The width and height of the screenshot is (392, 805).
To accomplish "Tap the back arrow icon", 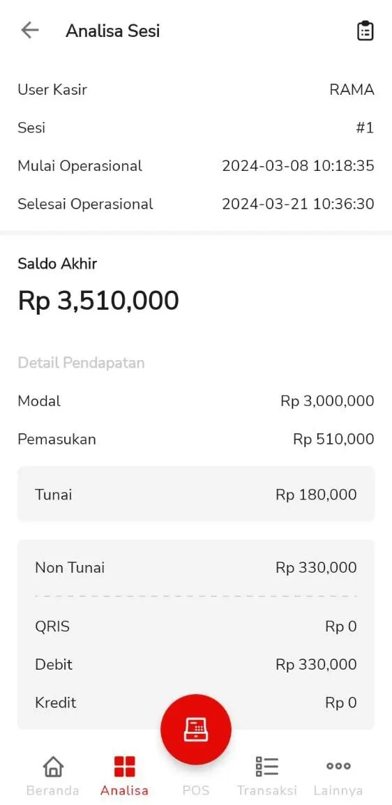I will coord(30,31).
